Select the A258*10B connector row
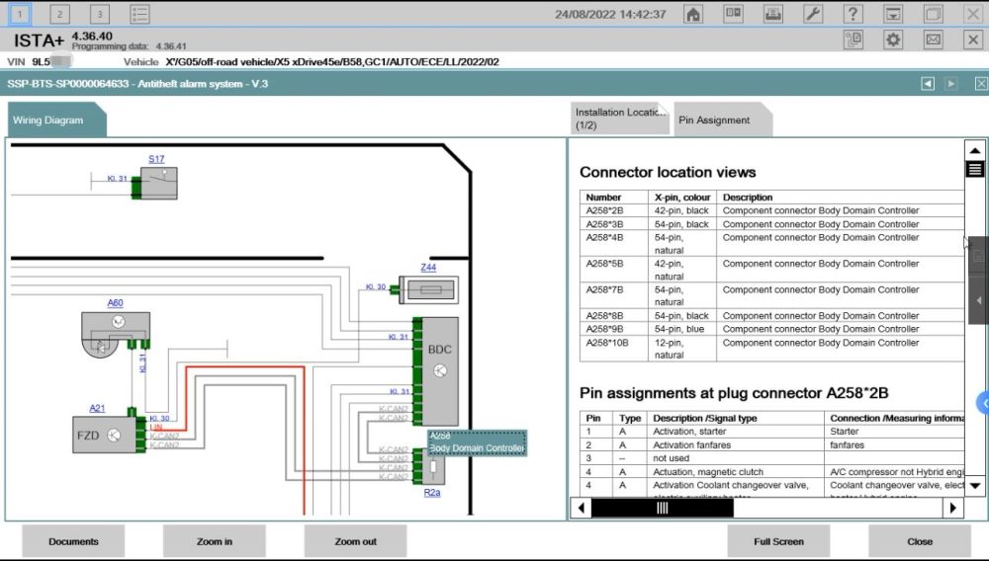The width and height of the screenshot is (989, 561). [x=772, y=349]
